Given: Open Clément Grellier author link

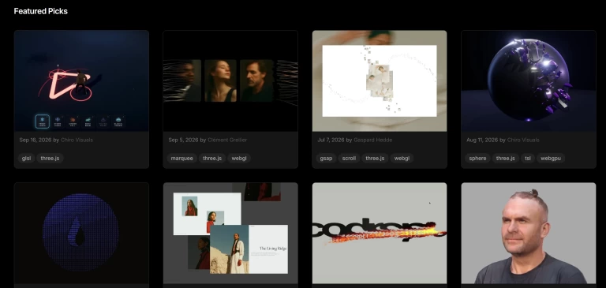Looking at the screenshot, I should click(x=227, y=140).
